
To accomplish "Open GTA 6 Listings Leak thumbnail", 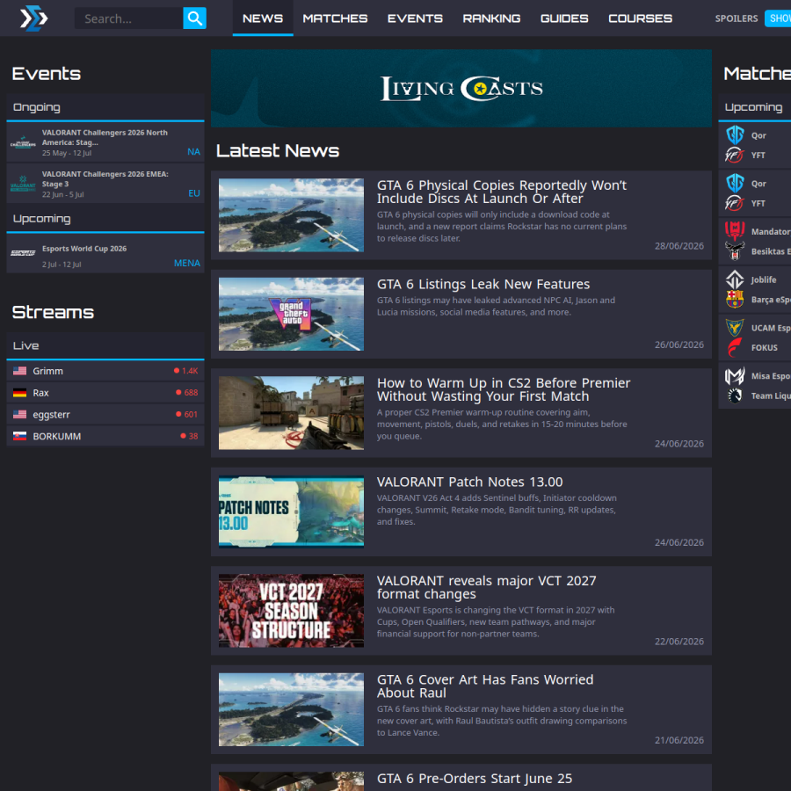I will 291,314.
